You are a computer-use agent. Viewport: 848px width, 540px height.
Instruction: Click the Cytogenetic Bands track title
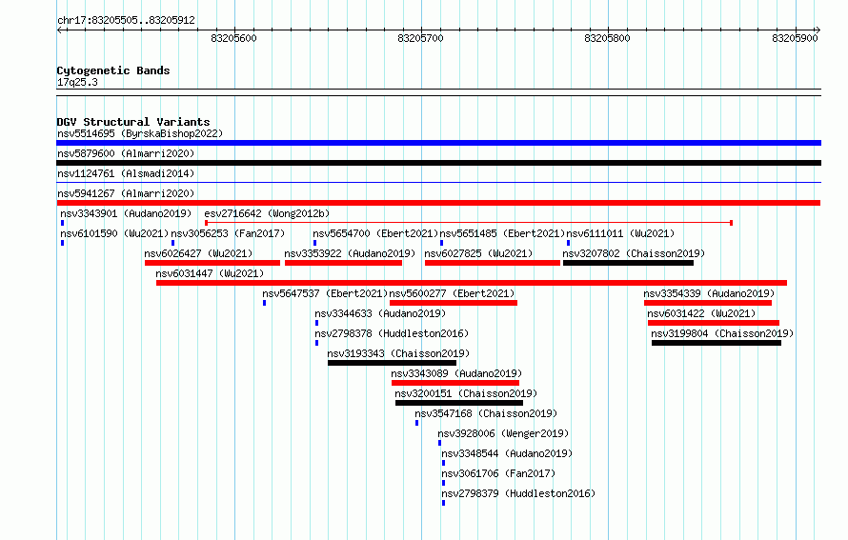(x=113, y=70)
